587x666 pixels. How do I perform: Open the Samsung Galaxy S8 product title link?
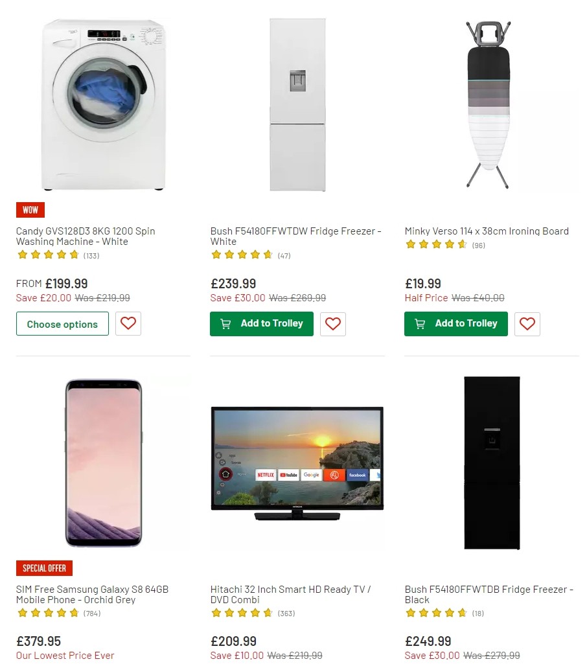(x=91, y=594)
